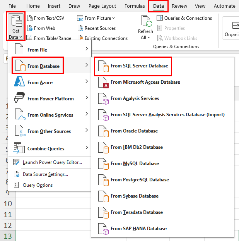Choose From Analysis Services
This screenshot has width=239, height=241.
162,98
